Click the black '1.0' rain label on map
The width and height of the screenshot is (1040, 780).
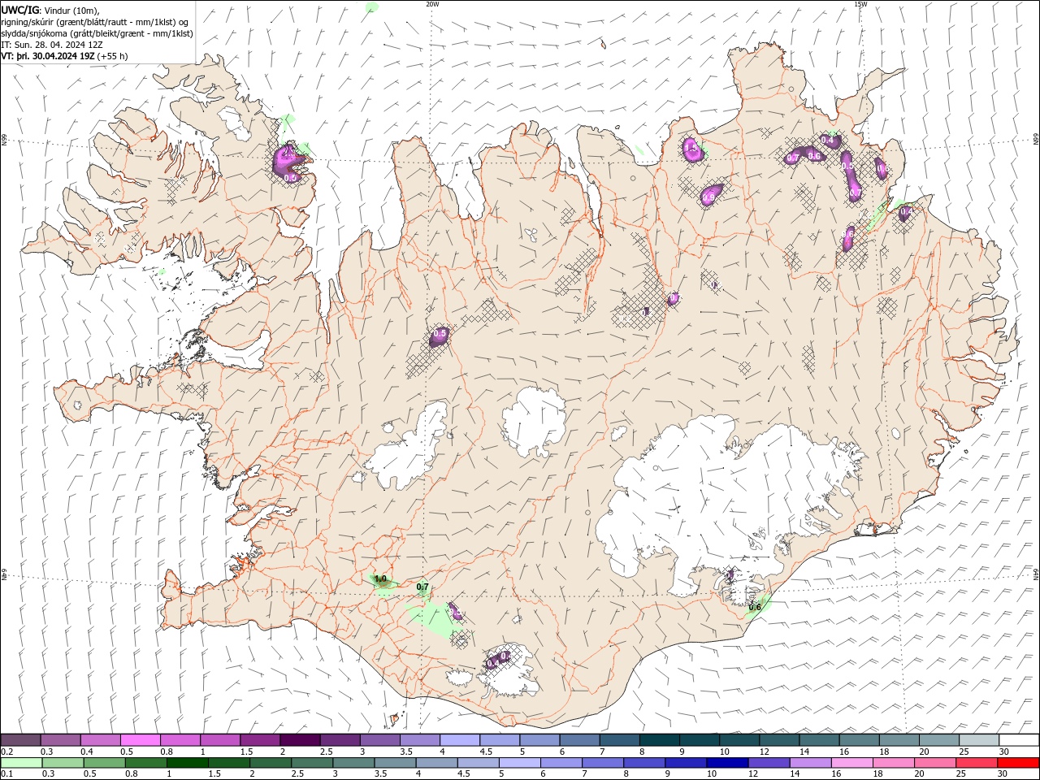tap(380, 578)
